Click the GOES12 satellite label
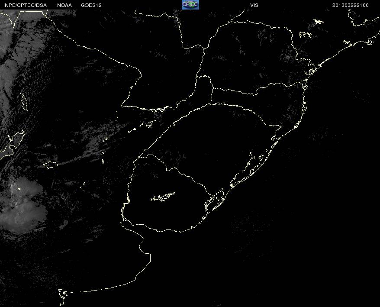Image resolution: width=380 pixels, height=307 pixels. pyautogui.click(x=91, y=5)
